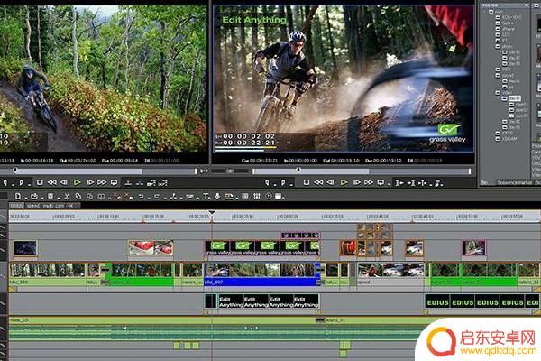This screenshot has width=541, height=361.
Task: Jump to next edit point in Recorder
Action: click(411, 182)
